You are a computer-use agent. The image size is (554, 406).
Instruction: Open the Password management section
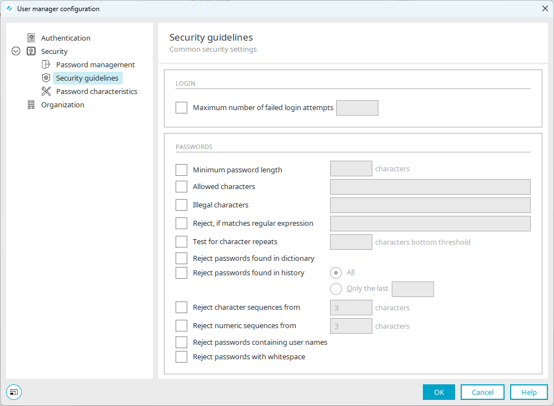click(96, 65)
